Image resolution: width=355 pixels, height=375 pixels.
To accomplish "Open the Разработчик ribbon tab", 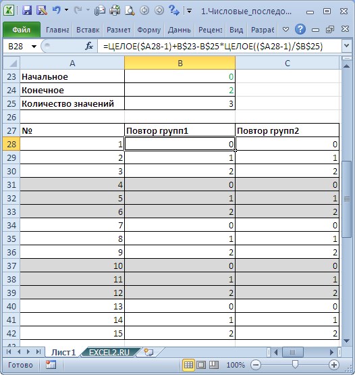I will pos(263,30).
